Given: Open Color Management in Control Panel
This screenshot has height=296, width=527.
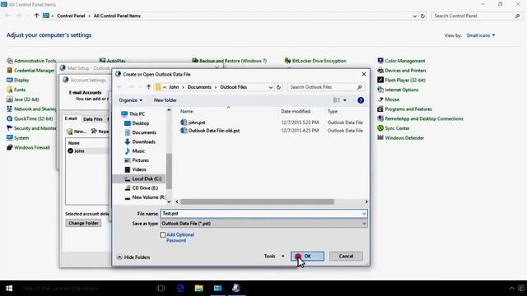Looking at the screenshot, I should [x=401, y=61].
